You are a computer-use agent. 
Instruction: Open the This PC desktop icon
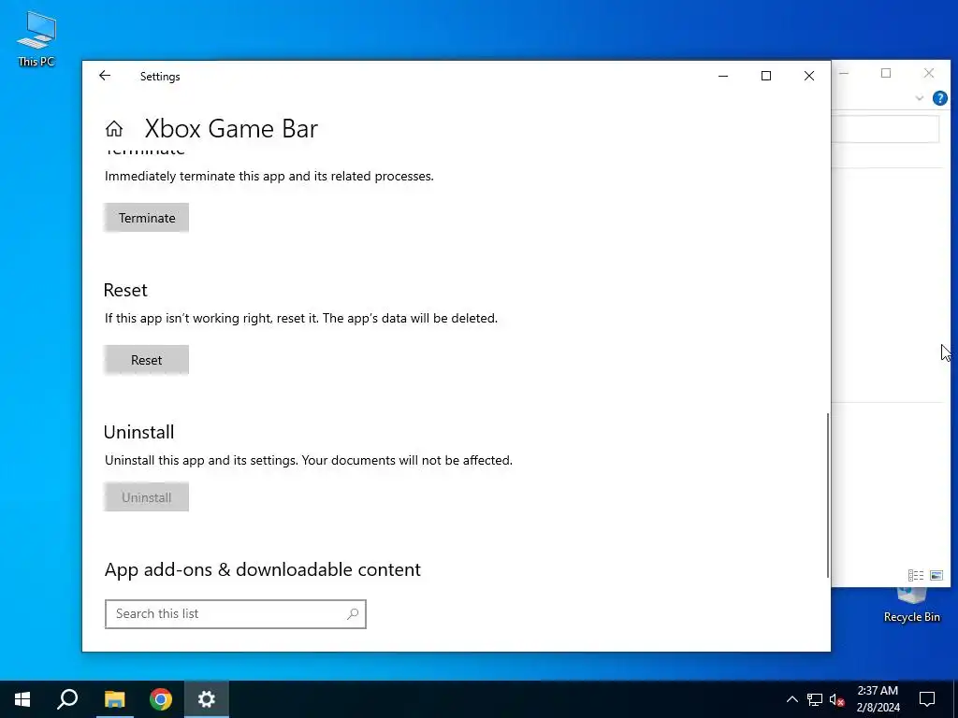(x=36, y=38)
